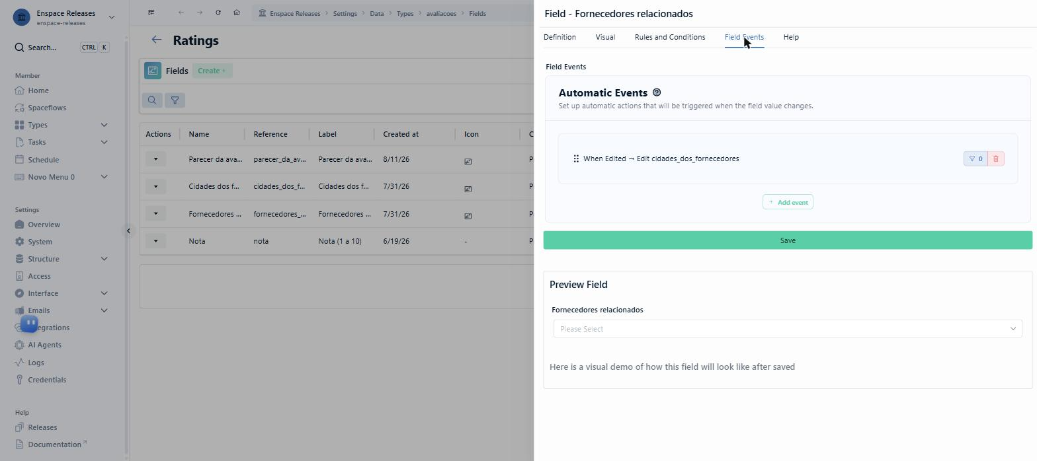1037x461 pixels.
Task: Open actions dropdown for Cidades dos f... row
Action: (156, 186)
